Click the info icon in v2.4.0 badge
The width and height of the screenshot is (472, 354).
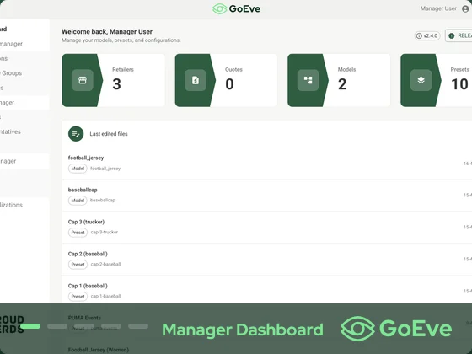coord(419,35)
